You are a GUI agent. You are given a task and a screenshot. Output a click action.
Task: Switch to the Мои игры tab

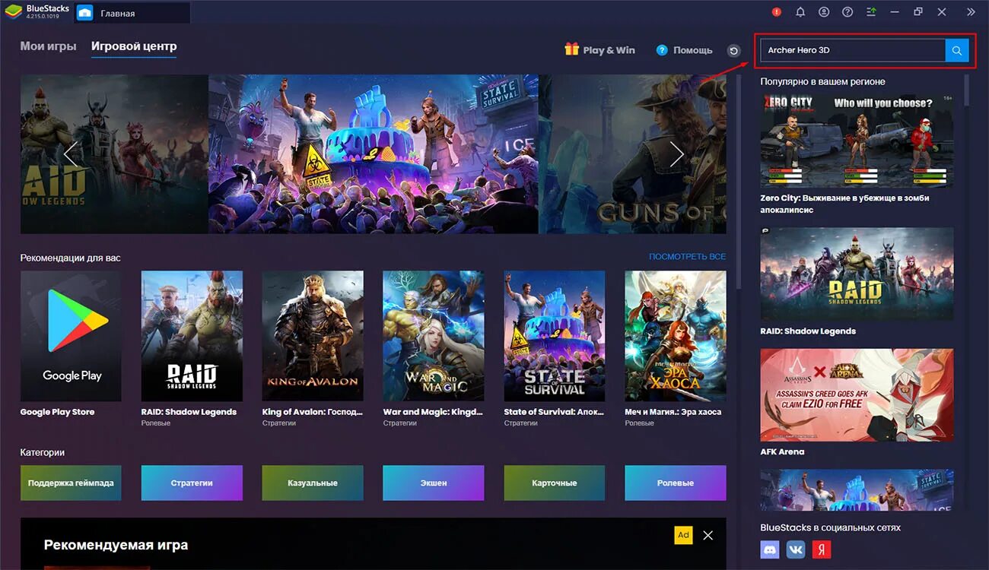click(48, 46)
